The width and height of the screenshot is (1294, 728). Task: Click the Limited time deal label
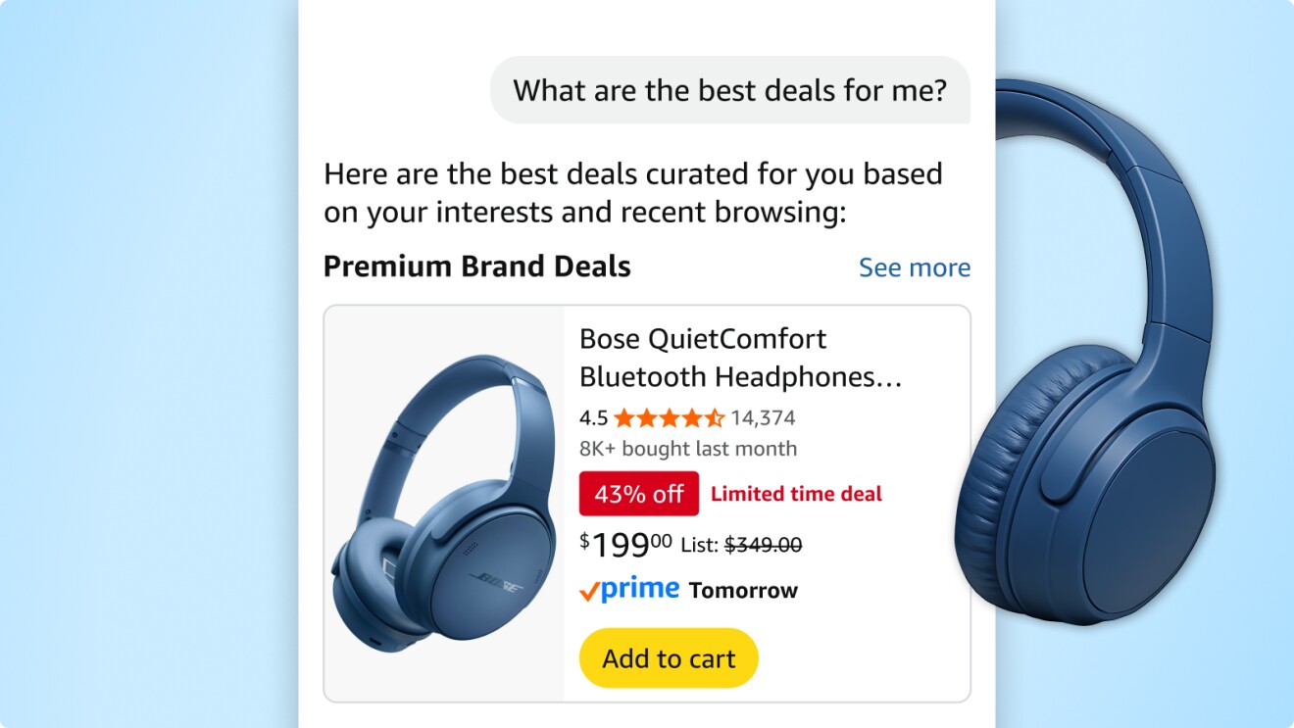pyautogui.click(x=799, y=494)
